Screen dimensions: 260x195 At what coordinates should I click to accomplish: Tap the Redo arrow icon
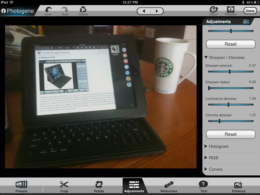tap(65, 10)
